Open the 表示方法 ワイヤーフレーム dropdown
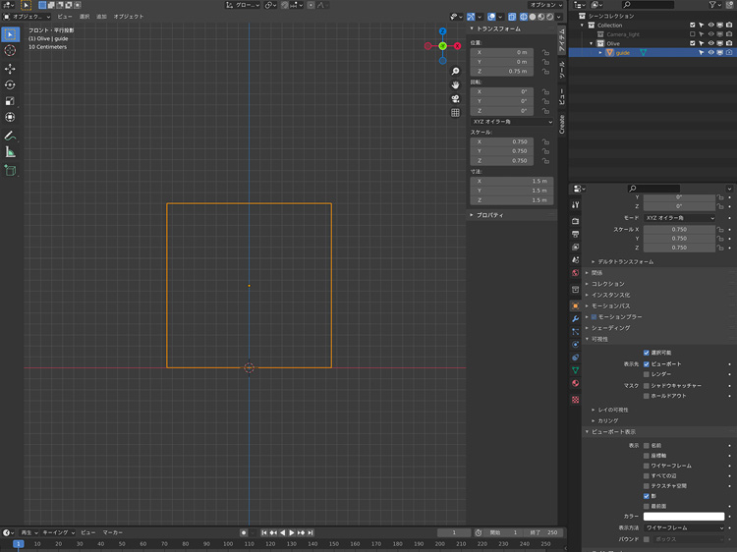737x552 pixels. pos(685,527)
